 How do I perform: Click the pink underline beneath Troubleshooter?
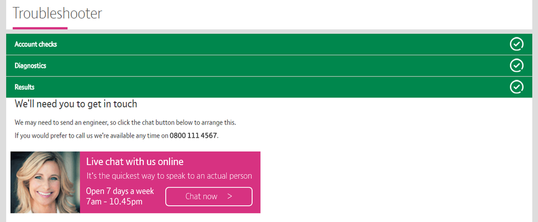tap(40, 28)
